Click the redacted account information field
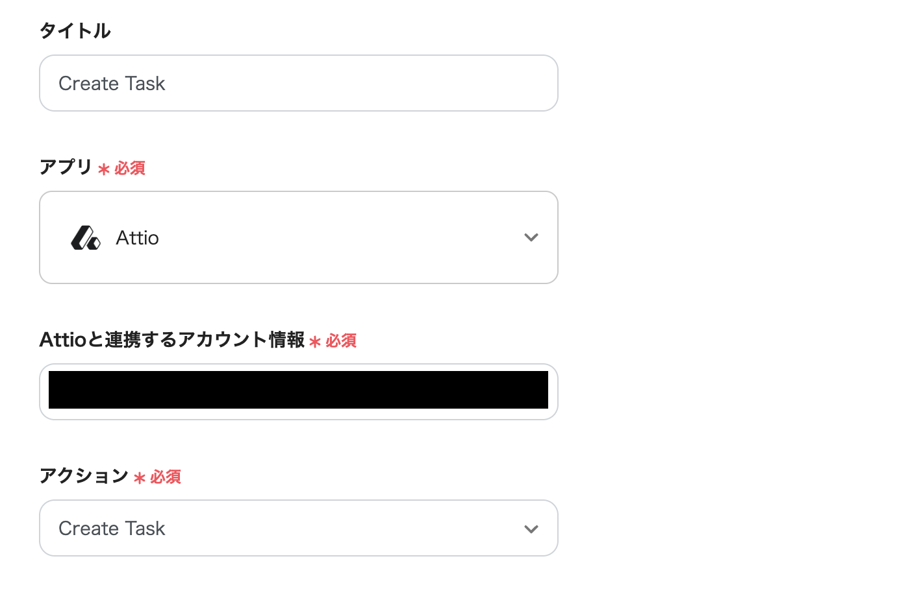 pyautogui.click(x=298, y=390)
